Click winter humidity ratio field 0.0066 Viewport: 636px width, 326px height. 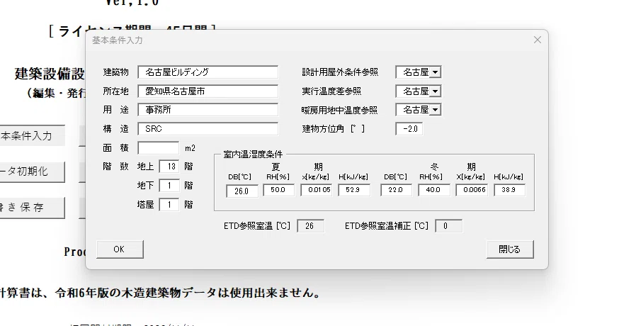(472, 190)
